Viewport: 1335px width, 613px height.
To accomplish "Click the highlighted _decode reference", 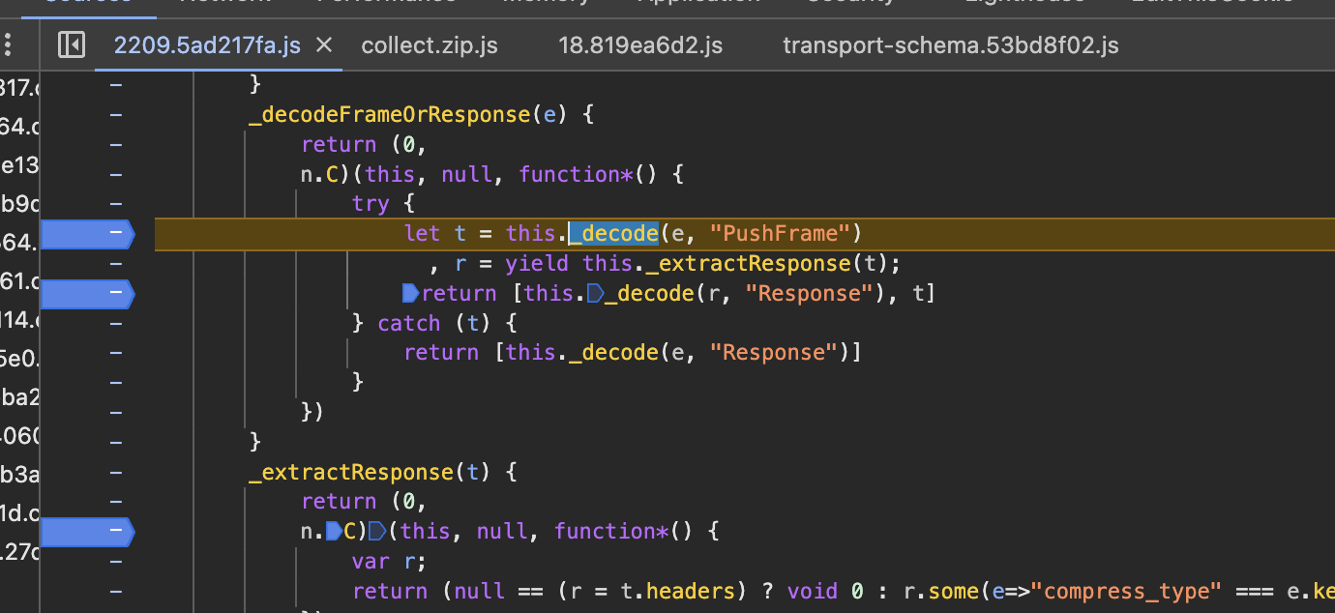I will click(613, 233).
